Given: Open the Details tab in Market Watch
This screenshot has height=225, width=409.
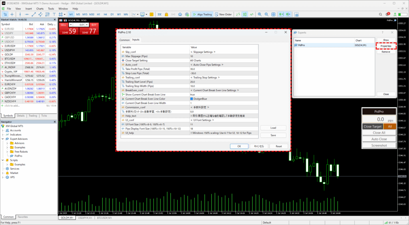Looking at the screenshot, I should click(x=21, y=115).
